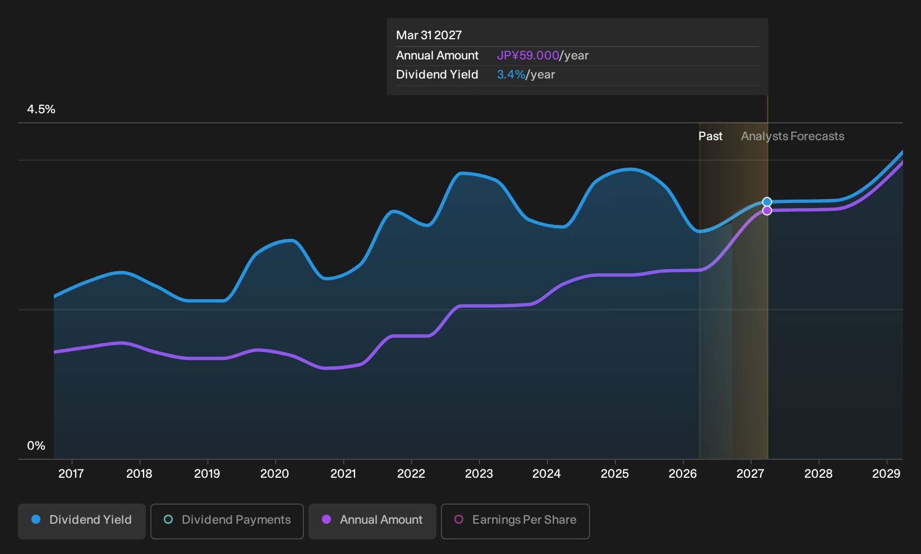
Task: Click the 4.5% y-axis label
Action: tap(41, 109)
